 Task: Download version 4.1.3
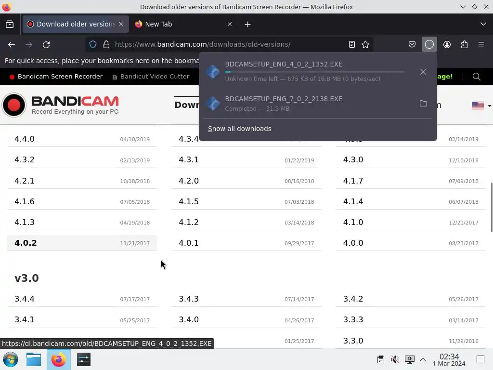[82, 223]
